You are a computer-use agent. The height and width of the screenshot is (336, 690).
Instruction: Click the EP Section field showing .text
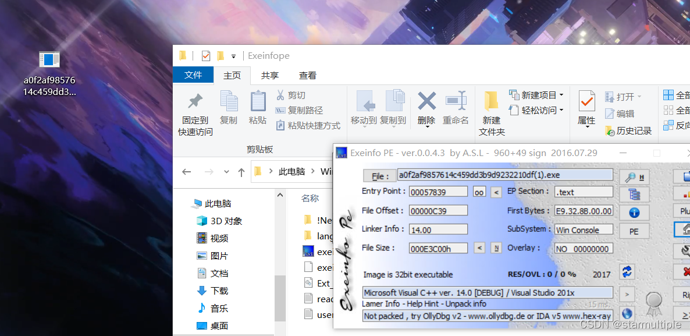(584, 192)
